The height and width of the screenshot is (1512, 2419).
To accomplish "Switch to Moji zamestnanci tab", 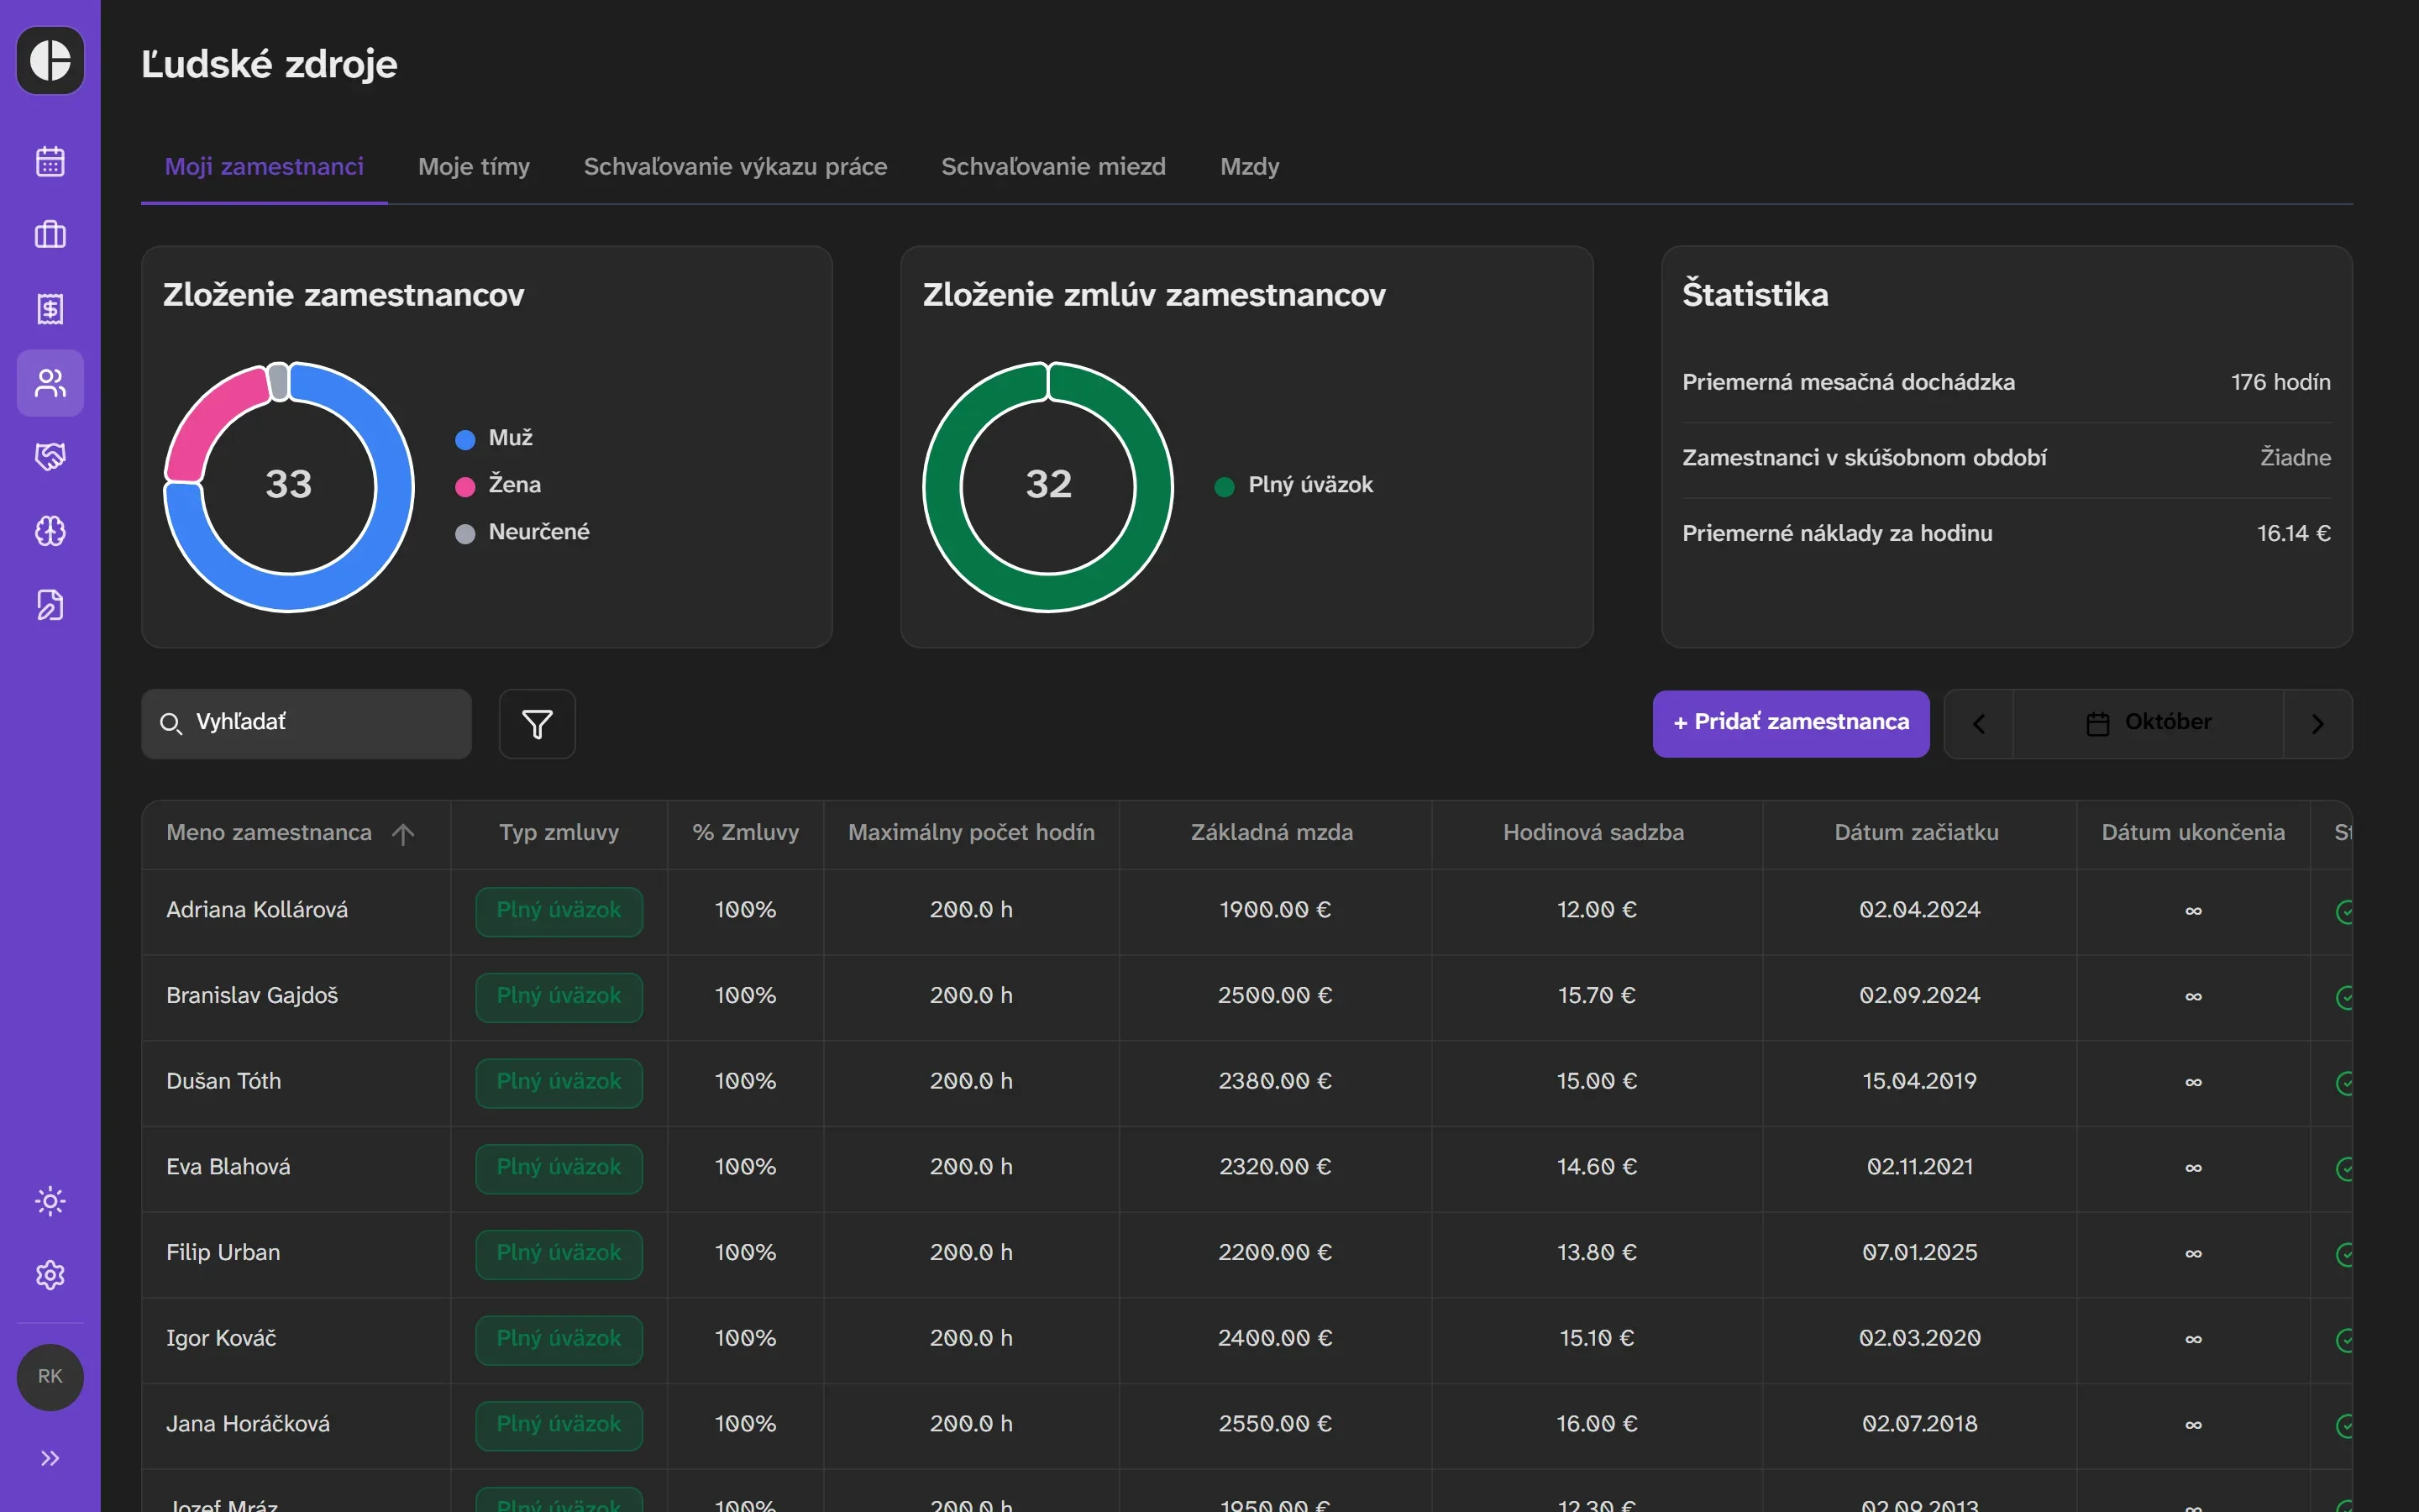I will tap(264, 167).
